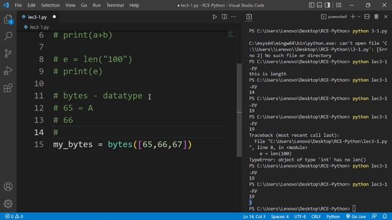
Task: Click comment '# 65 = A'
Action: click(x=73, y=108)
